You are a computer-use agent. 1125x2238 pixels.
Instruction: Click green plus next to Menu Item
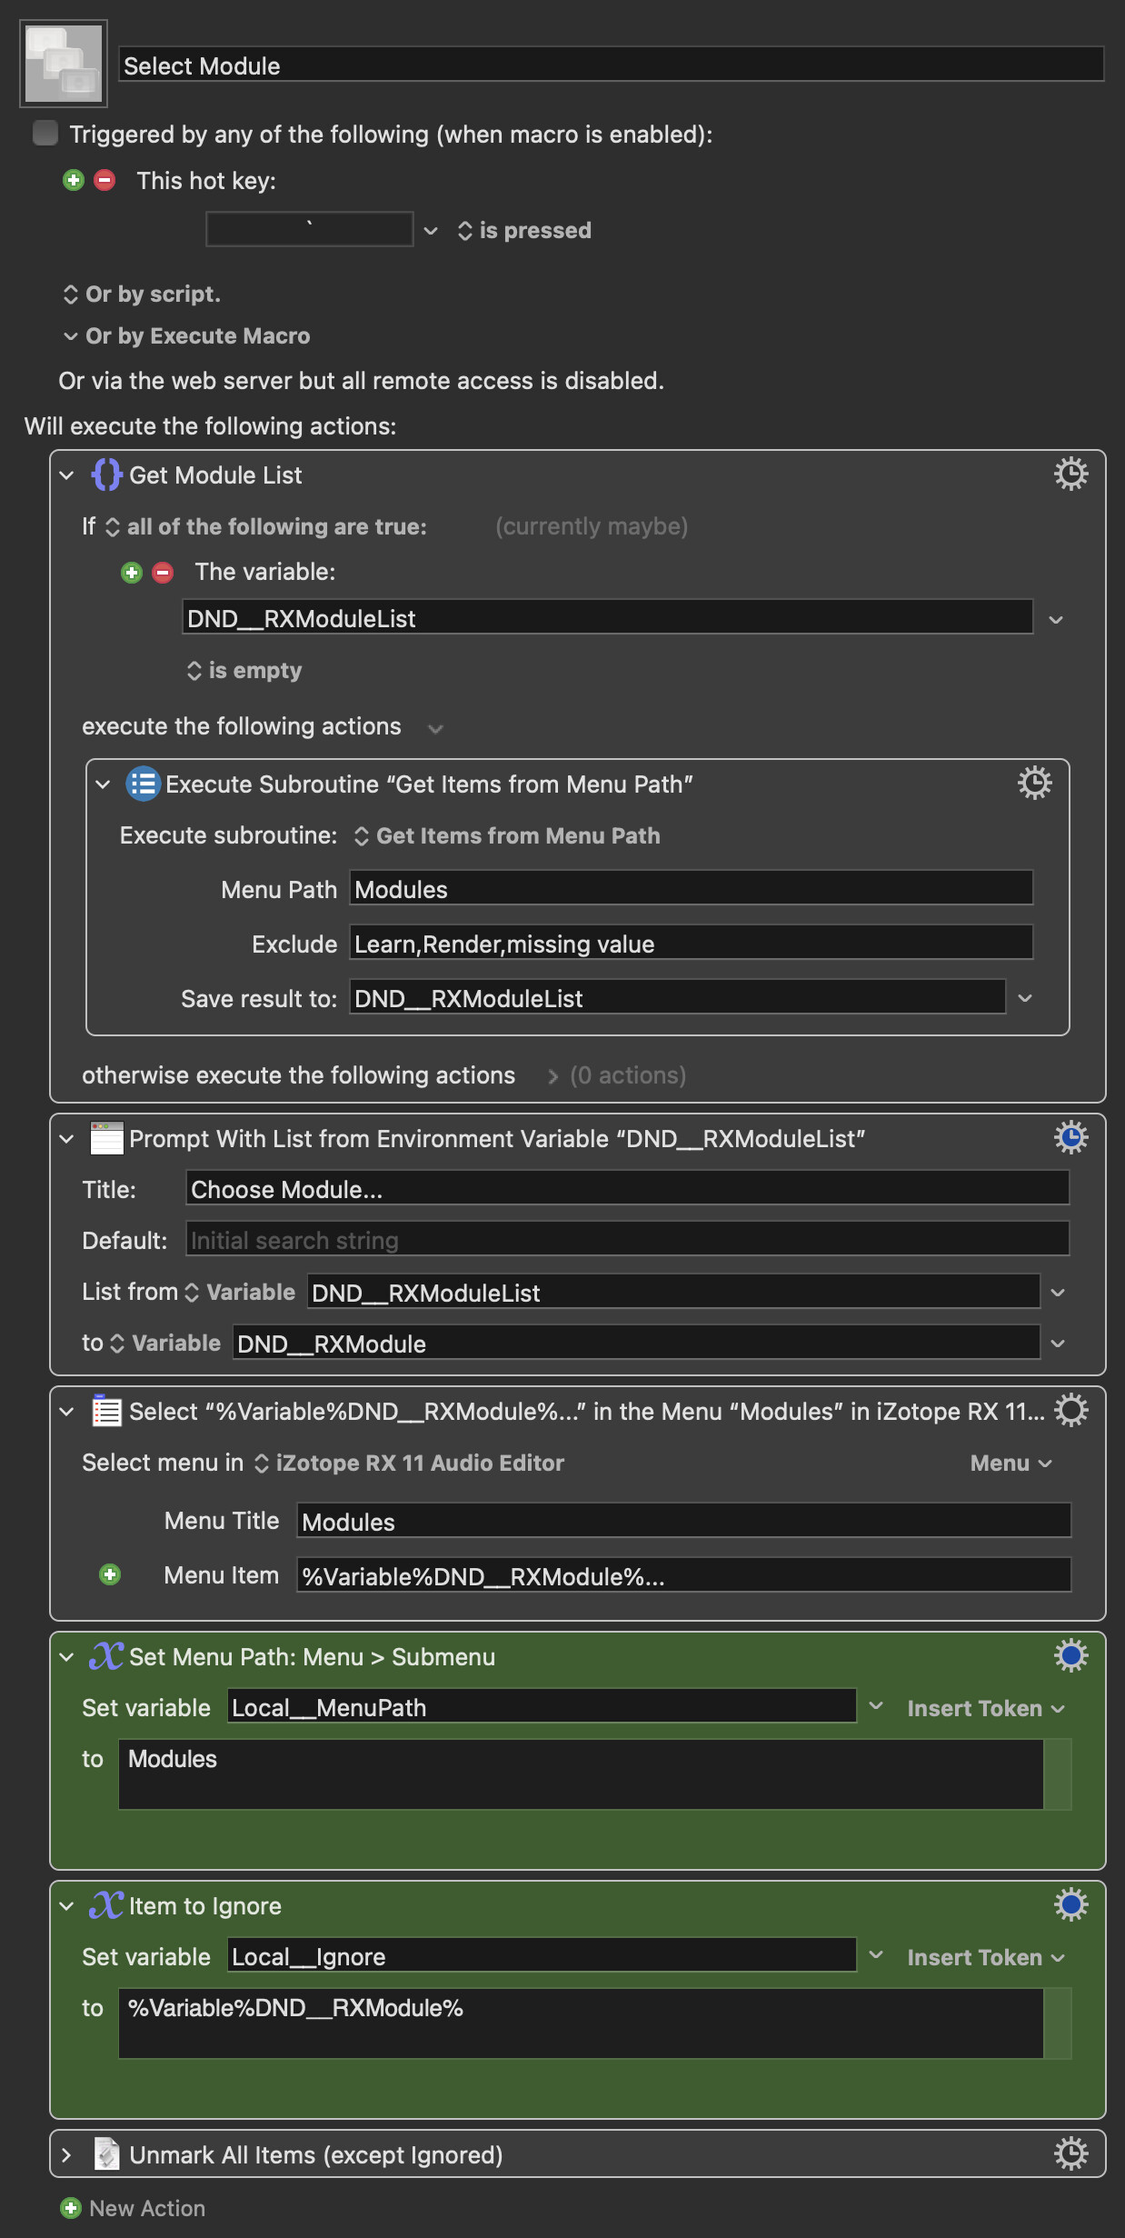pos(110,1575)
